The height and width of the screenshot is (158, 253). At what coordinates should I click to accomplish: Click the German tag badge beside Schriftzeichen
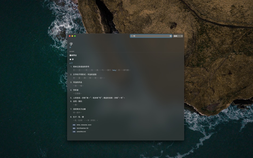click(x=74, y=128)
